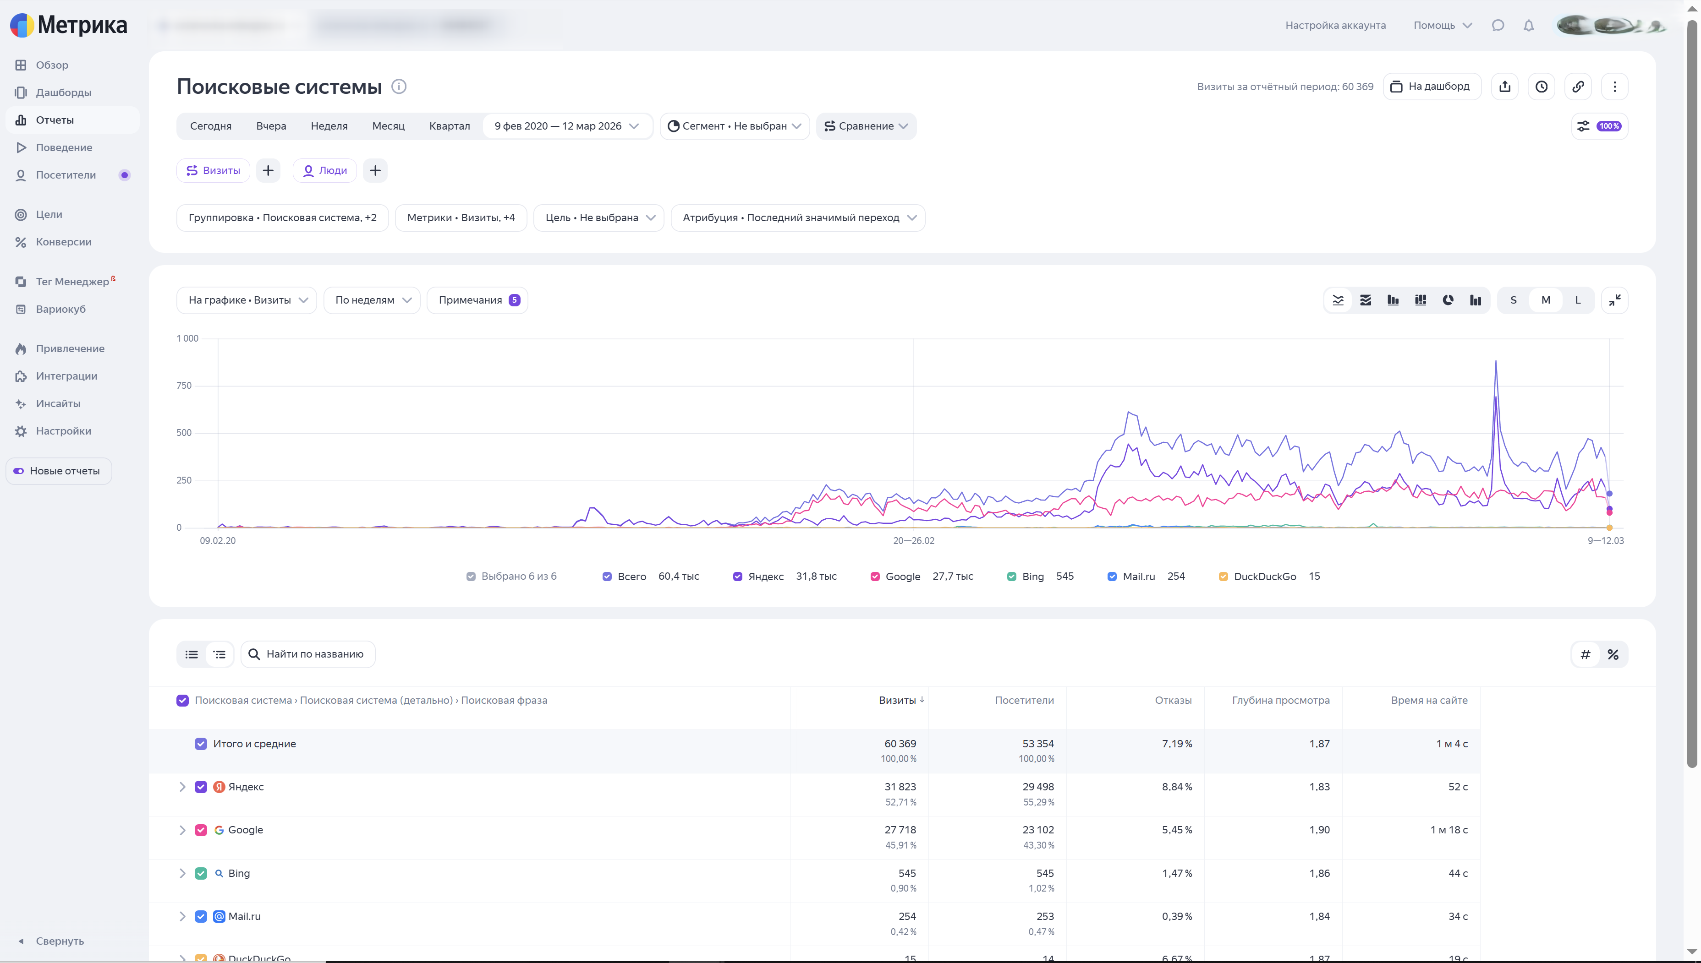This screenshot has height=963, width=1701.
Task: Uncheck the Bing table row checkbox
Action: (201, 874)
